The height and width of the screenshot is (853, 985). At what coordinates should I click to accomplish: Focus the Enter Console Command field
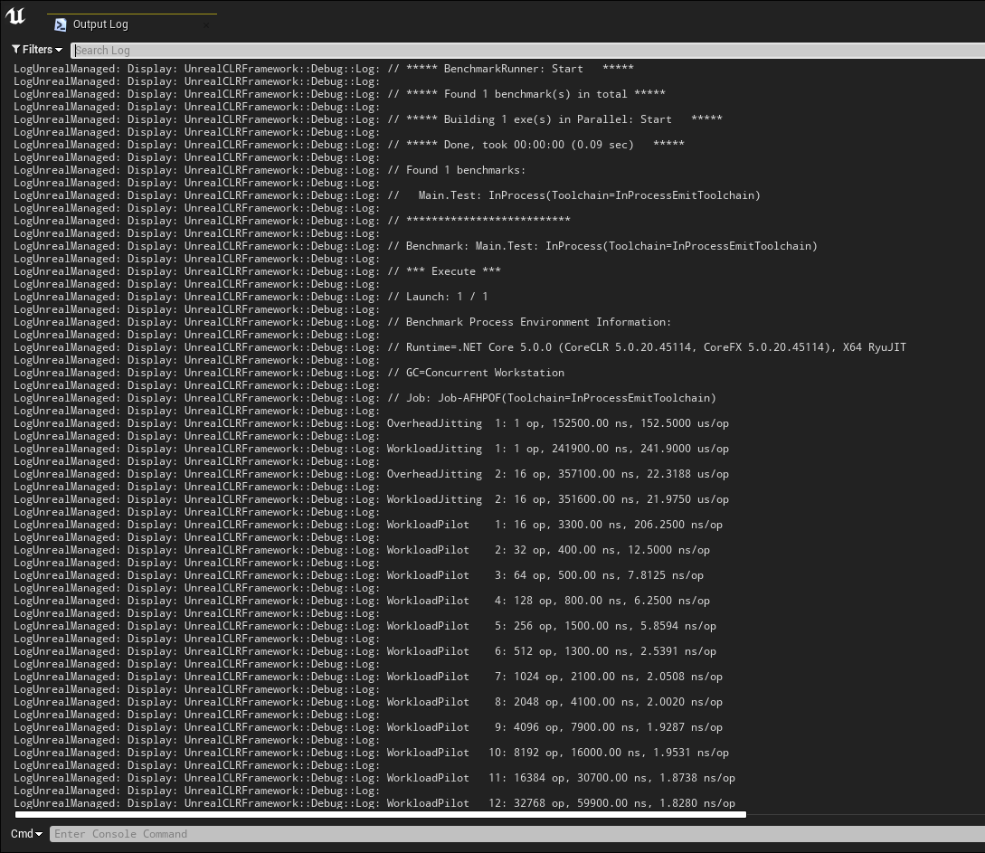[x=517, y=833]
